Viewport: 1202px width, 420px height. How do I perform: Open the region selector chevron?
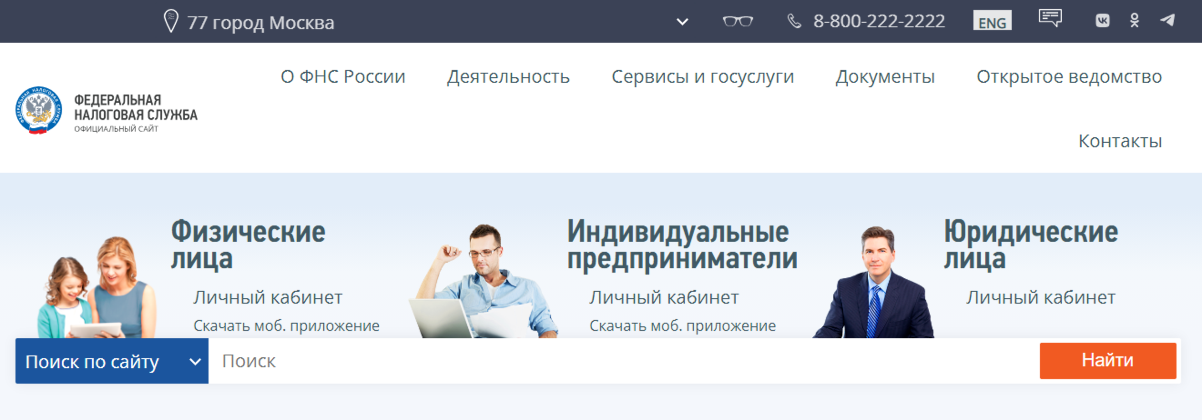pos(682,22)
